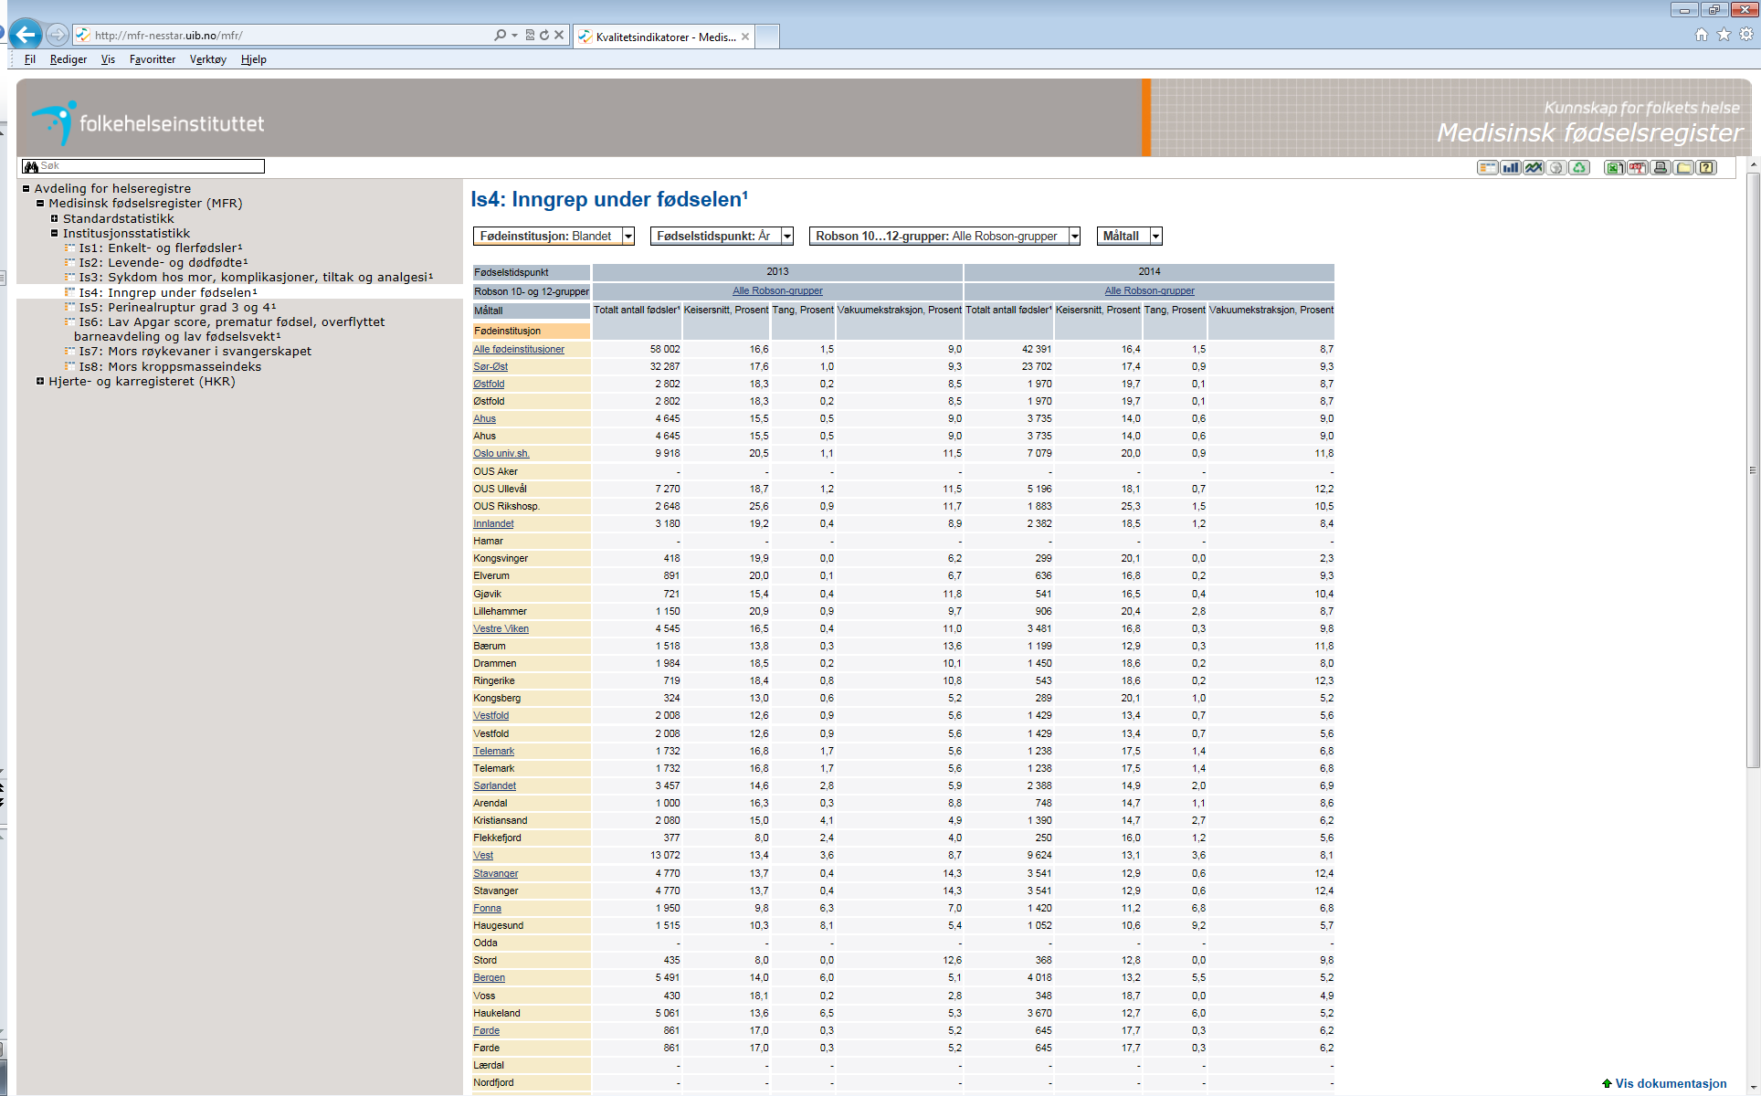Click Alle Robson-grupper link under 2014
Screen dimensions: 1761x1096
tap(1149, 290)
